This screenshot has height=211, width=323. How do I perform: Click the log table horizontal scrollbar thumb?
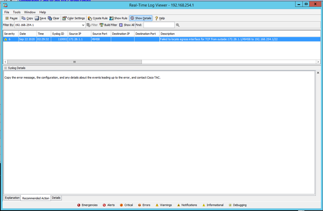(75, 62)
